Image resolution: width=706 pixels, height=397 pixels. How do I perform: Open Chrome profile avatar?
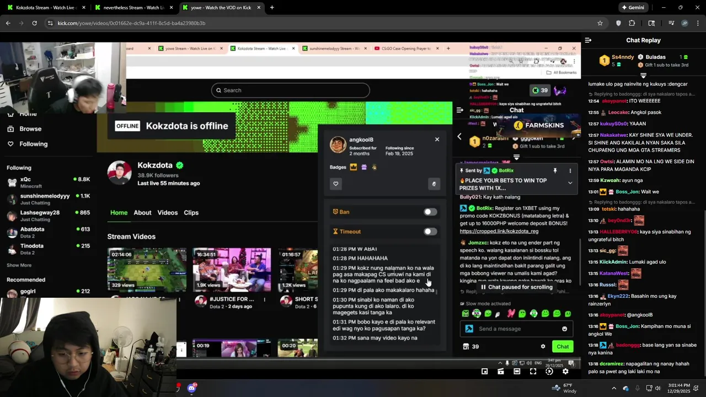tap(684, 23)
